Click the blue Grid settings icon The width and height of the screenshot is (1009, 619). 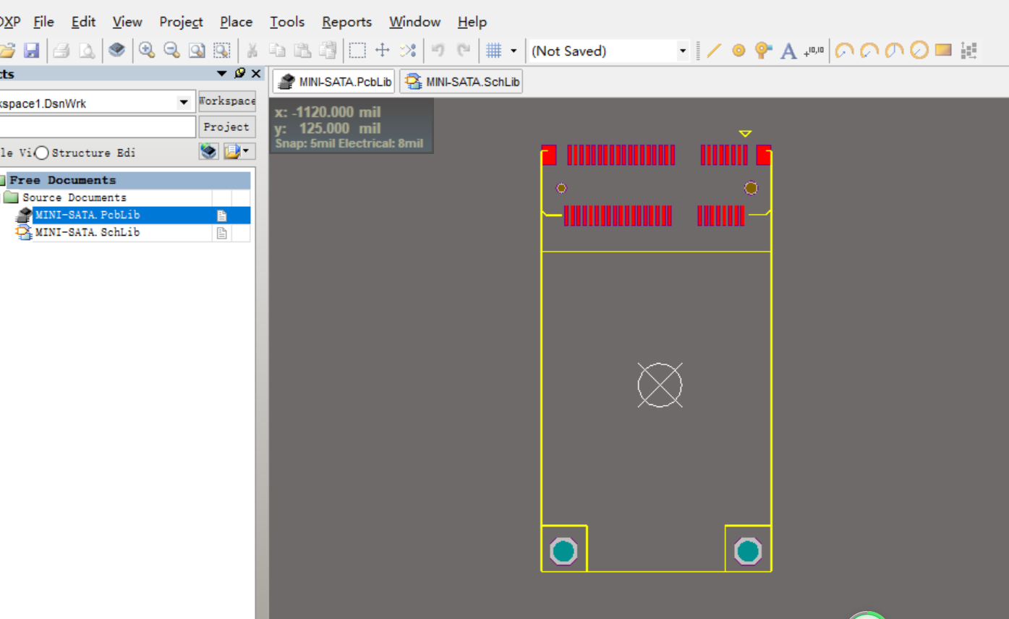click(494, 51)
